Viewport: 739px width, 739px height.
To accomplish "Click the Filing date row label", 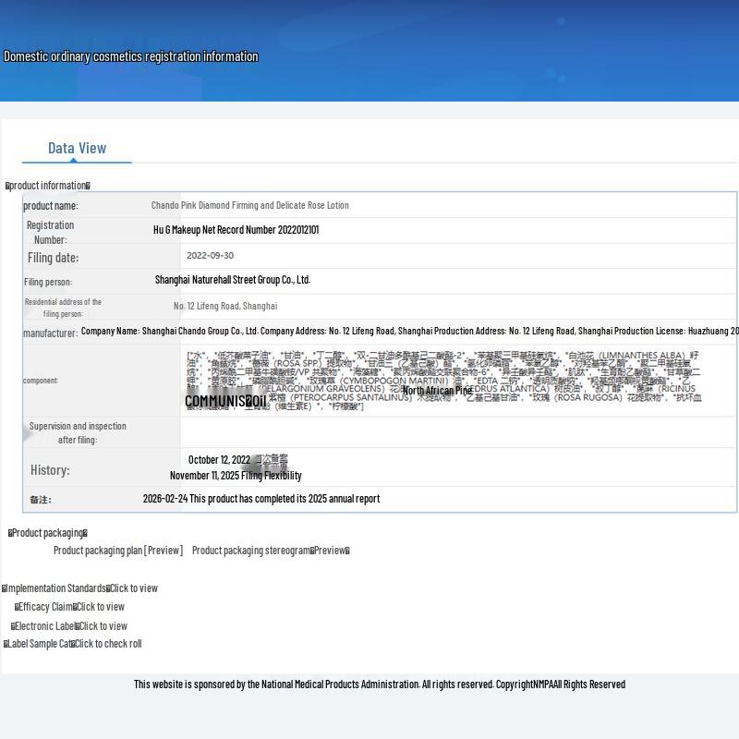I will (x=54, y=258).
